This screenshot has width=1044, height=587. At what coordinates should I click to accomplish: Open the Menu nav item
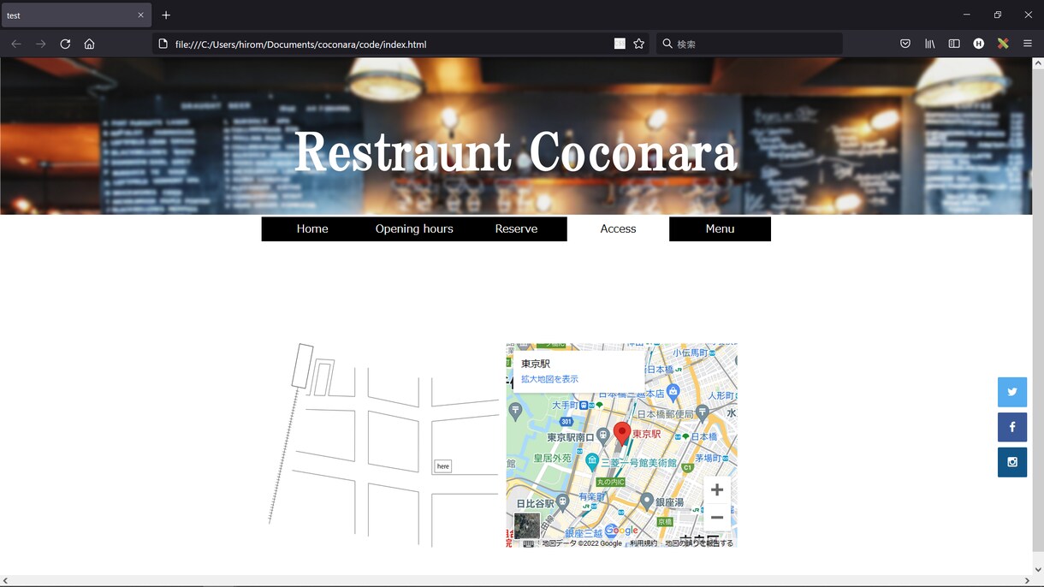click(720, 228)
